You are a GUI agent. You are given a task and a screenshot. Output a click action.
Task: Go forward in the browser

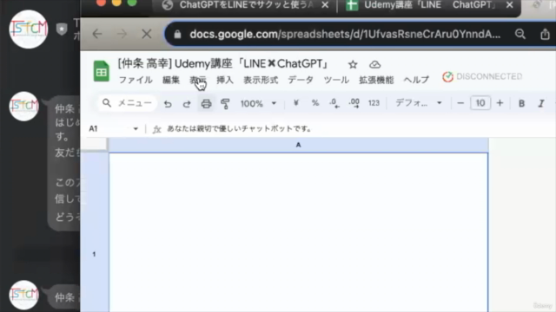122,34
